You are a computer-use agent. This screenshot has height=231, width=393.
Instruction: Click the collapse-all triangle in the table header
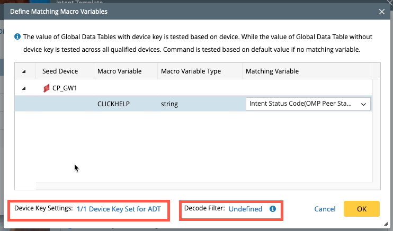pos(24,71)
